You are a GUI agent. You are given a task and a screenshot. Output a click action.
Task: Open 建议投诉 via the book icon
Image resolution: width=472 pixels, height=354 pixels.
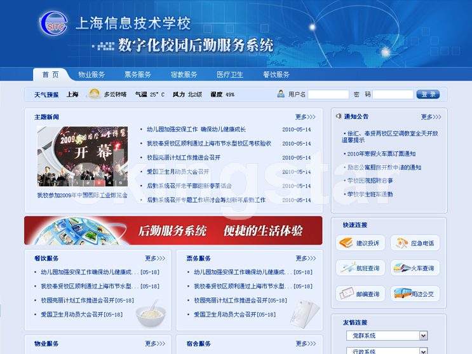[x=346, y=243]
